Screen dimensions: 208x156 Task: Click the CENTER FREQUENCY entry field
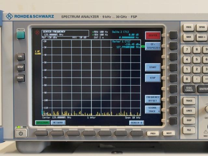[65, 33]
